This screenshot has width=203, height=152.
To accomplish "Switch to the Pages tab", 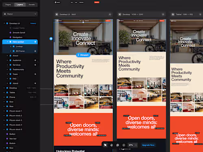I will pyautogui.click(x=8, y=4).
